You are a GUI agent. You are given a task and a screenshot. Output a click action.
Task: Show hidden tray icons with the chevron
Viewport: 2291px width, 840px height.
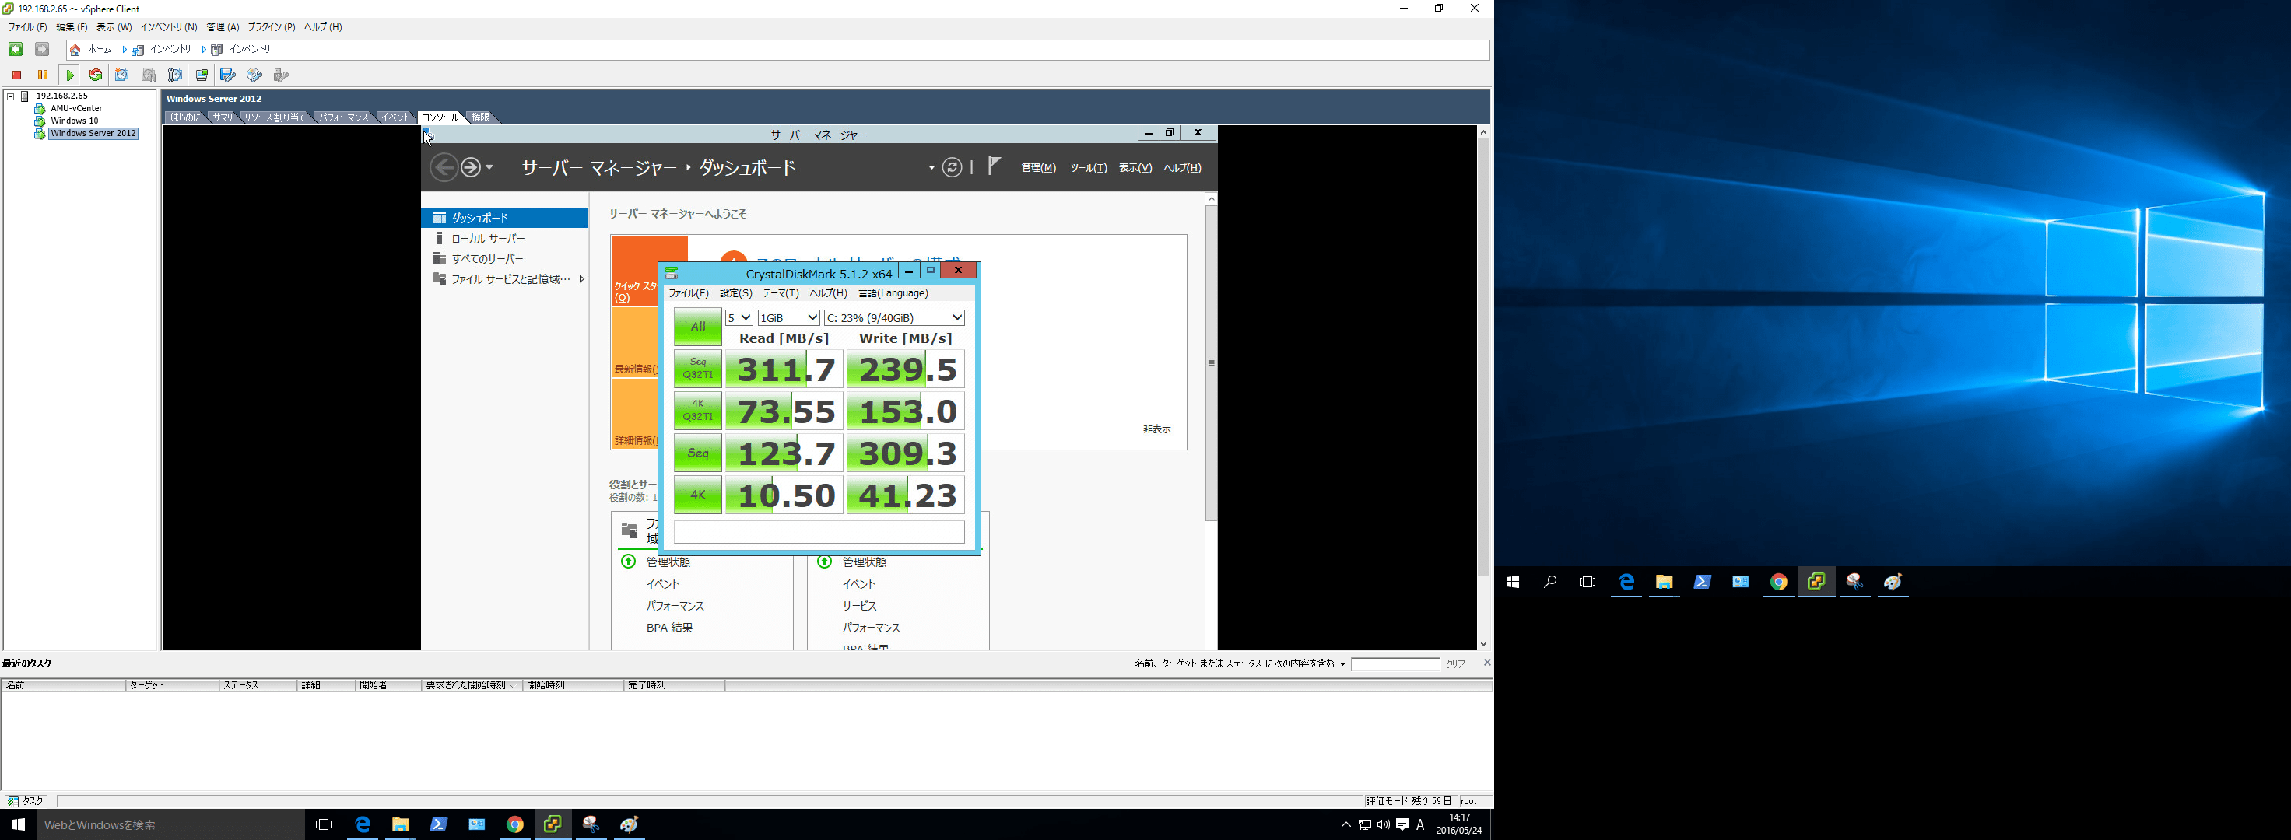pos(1345,825)
